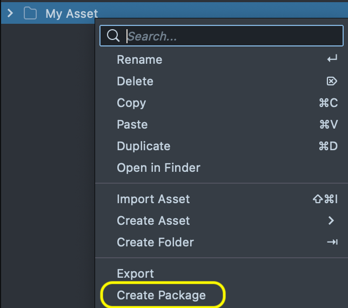Click the Delete shortcut icon

point(332,81)
